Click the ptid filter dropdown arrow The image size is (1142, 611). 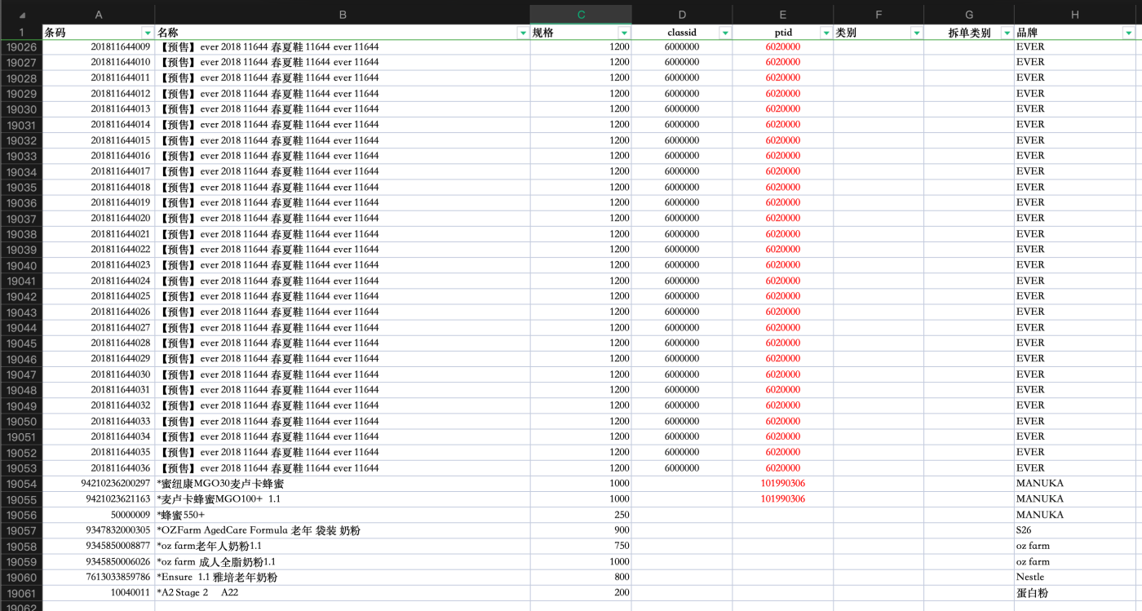pos(826,33)
